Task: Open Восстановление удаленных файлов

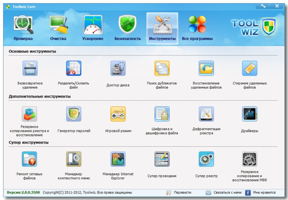Action: (x=206, y=68)
